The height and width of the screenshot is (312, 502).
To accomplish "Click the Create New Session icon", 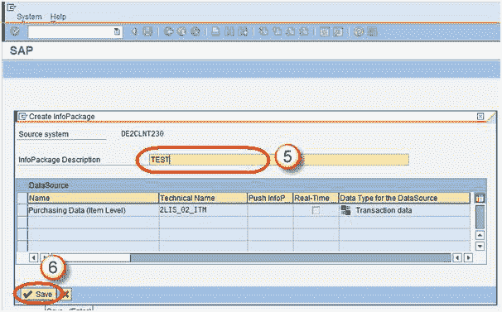I will coord(325,31).
